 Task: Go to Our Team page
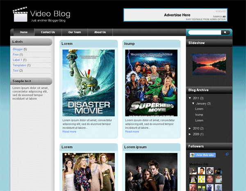(75, 32)
